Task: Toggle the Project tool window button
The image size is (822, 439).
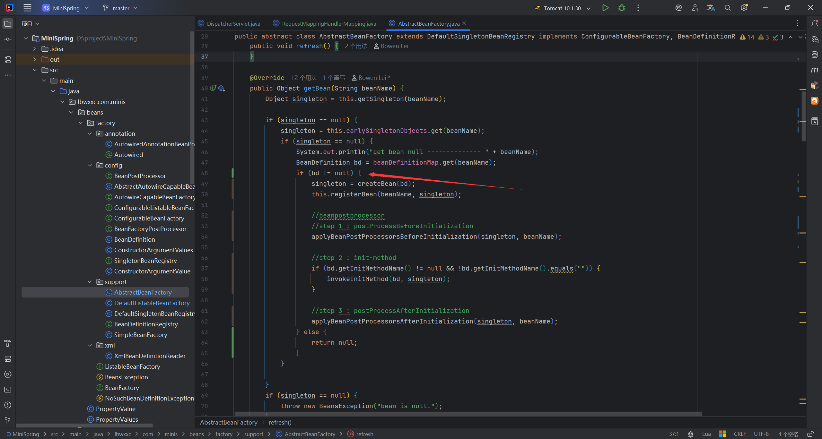Action: 8,24
